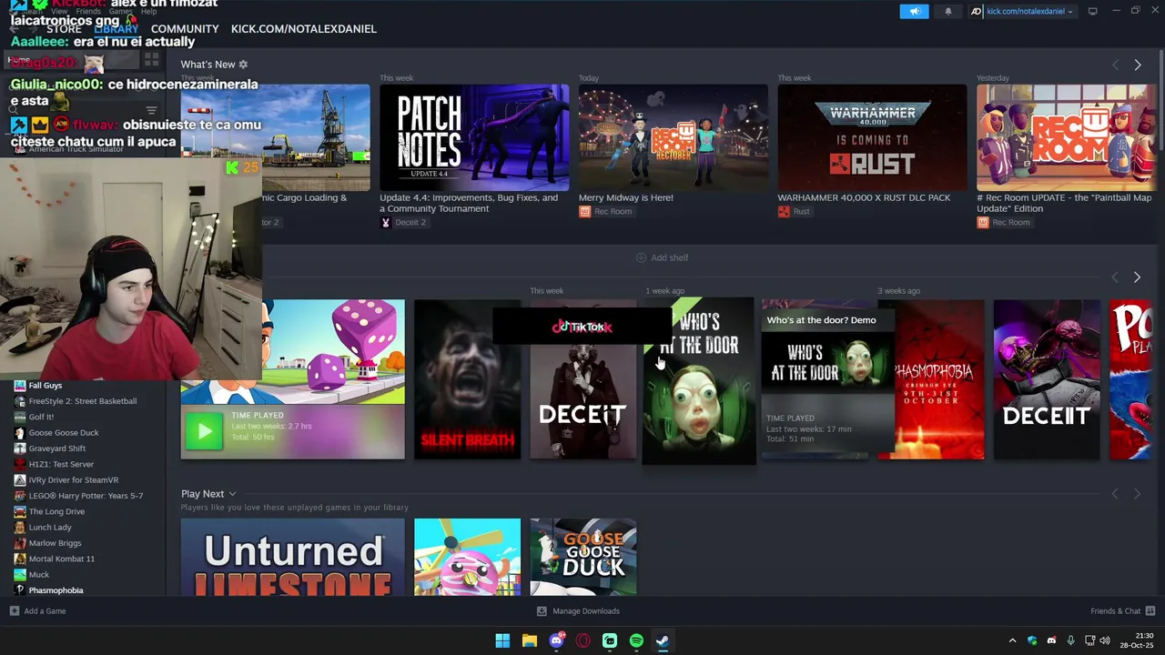Click the Add a Game plus icon
This screenshot has height=655, width=1165.
click(x=14, y=611)
